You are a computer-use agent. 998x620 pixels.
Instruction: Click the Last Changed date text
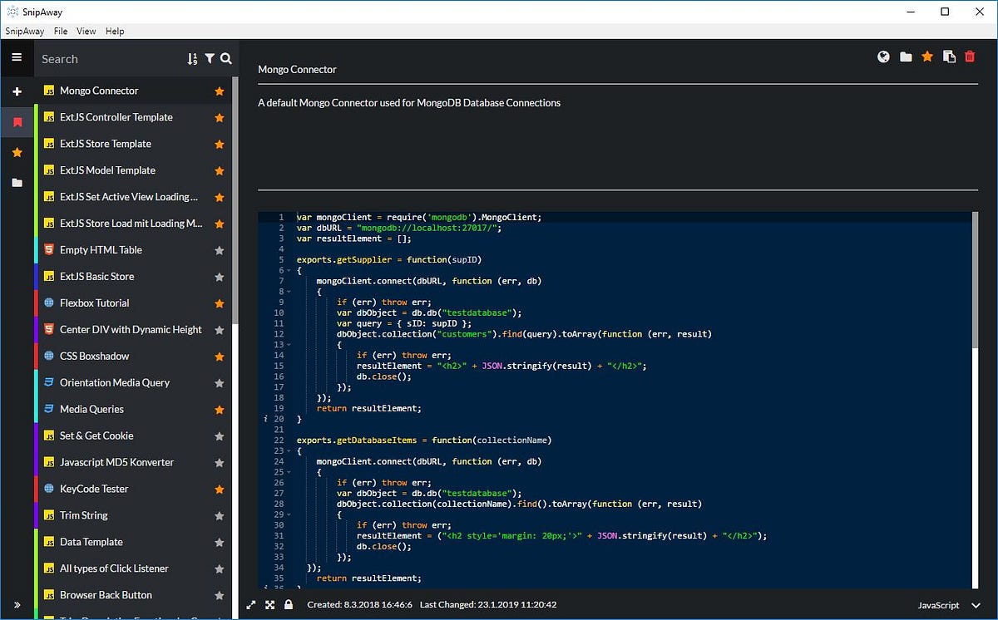[488, 605]
